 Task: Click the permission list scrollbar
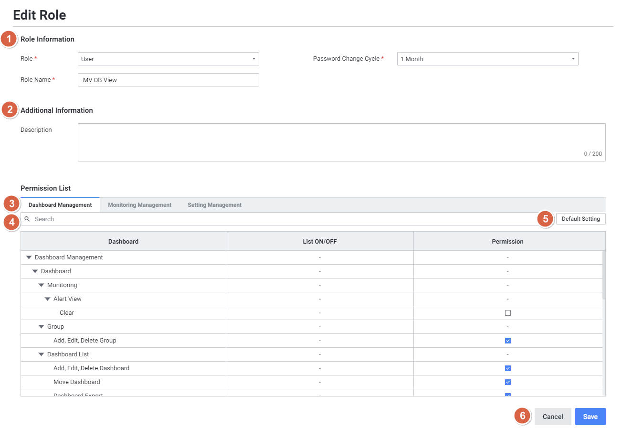pyautogui.click(x=603, y=275)
